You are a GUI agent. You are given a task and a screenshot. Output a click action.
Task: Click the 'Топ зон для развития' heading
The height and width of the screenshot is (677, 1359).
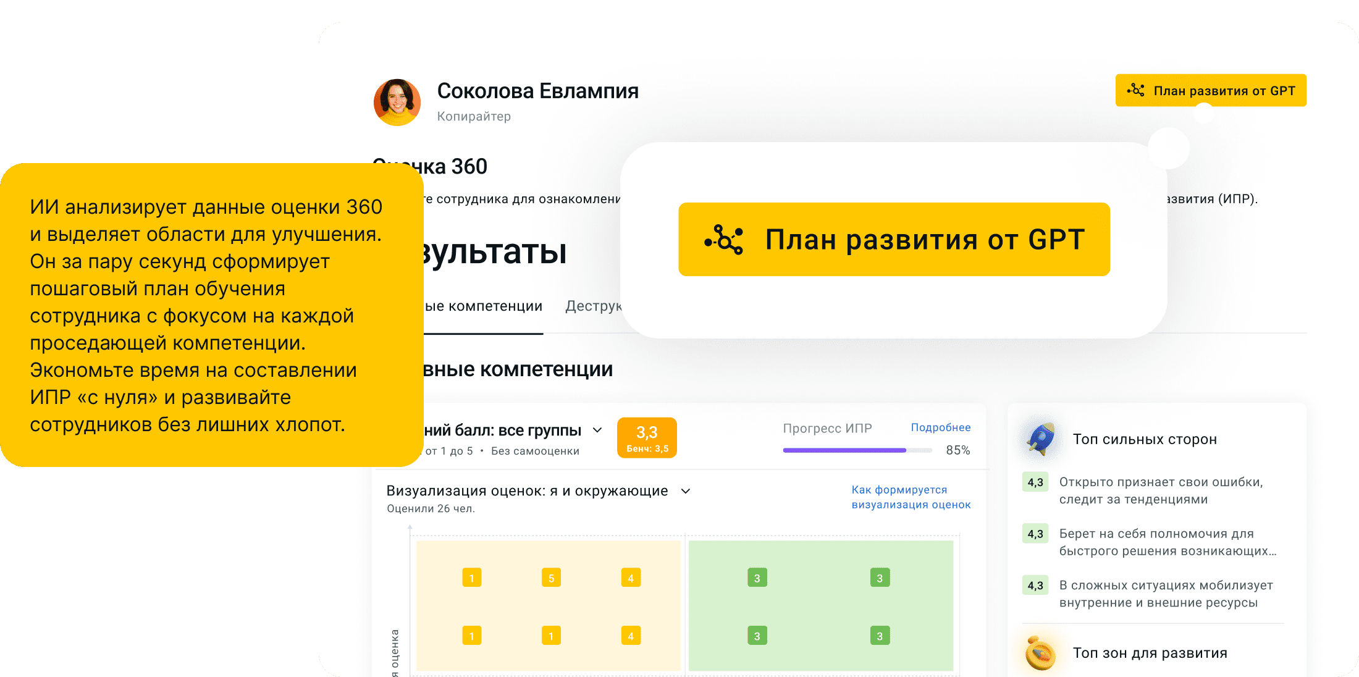1150,653
